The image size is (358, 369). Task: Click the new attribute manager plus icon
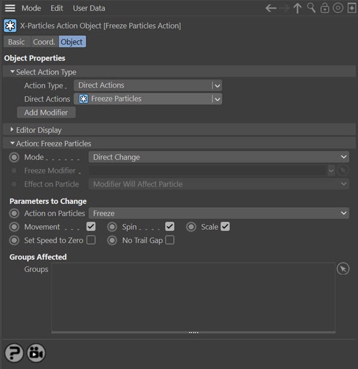(352, 8)
